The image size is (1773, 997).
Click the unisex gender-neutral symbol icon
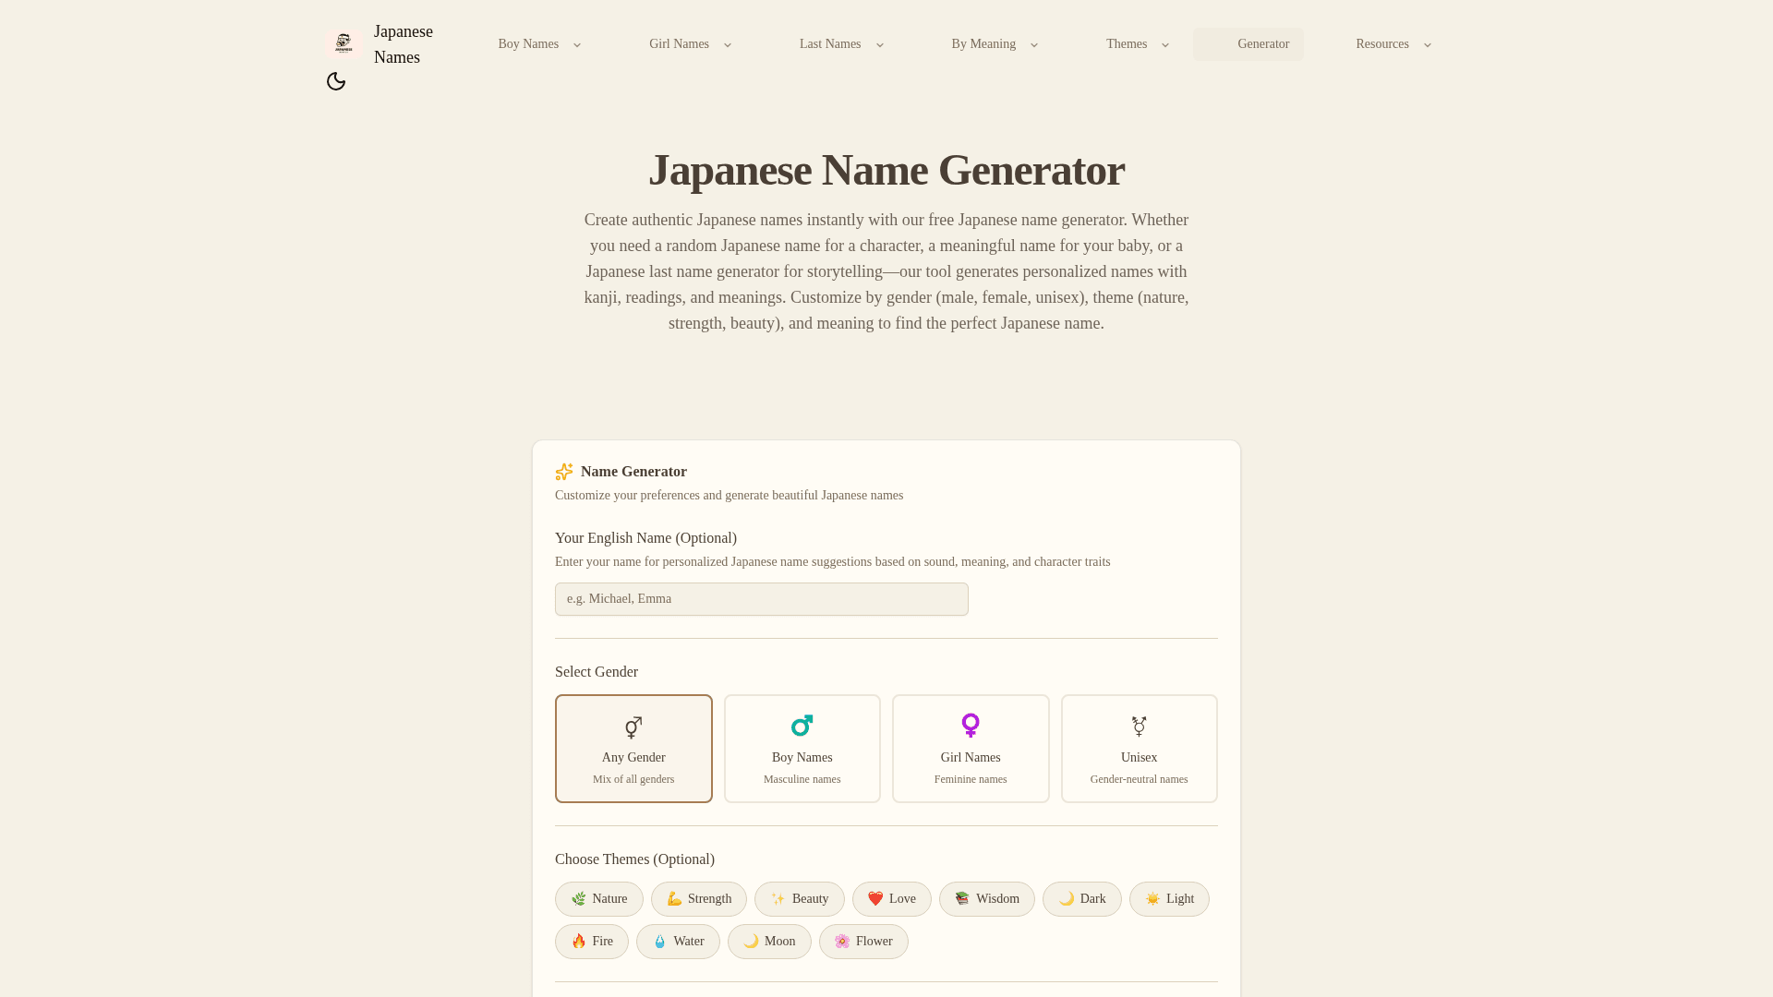tap(1139, 727)
